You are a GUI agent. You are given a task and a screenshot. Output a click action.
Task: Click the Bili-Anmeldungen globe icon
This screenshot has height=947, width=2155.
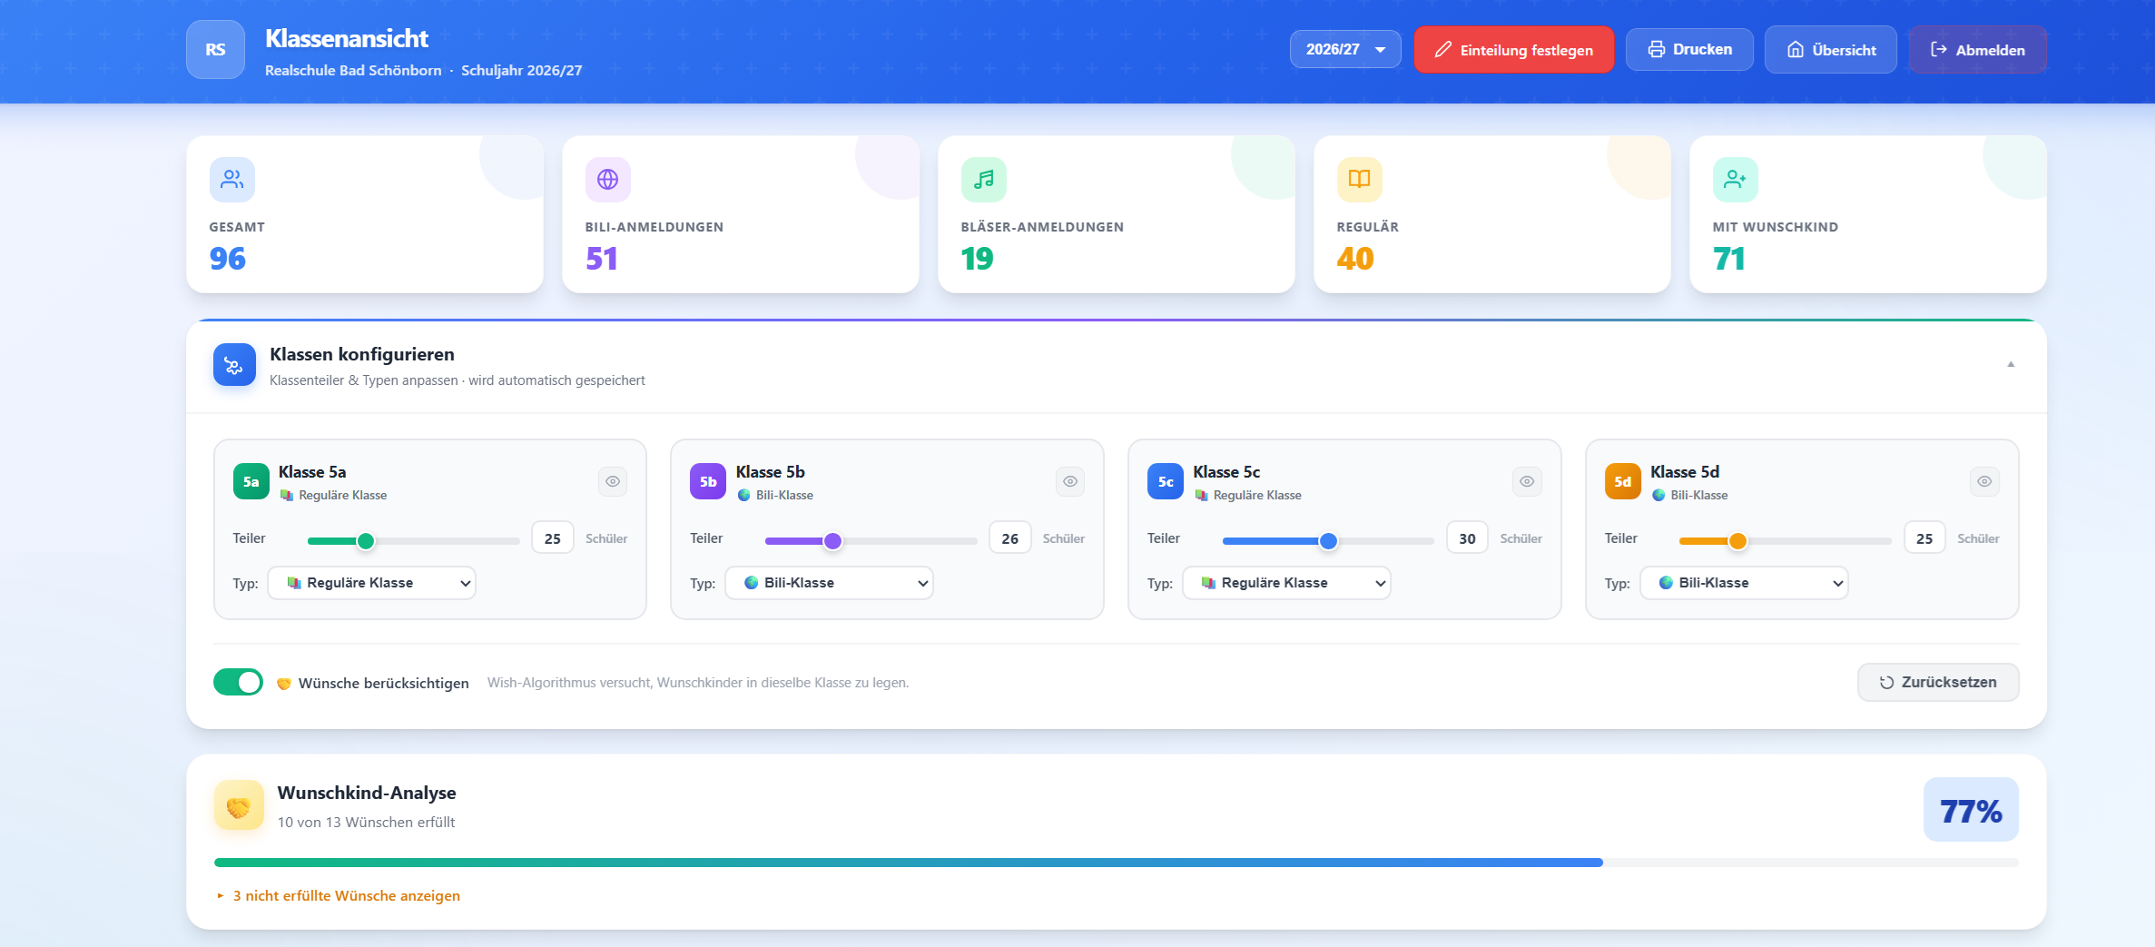(607, 180)
